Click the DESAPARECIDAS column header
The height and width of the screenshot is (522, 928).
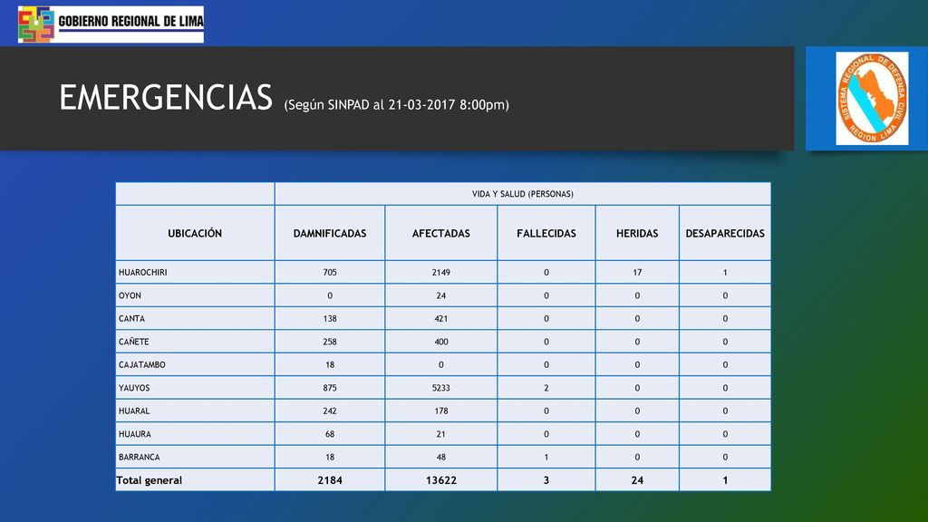coord(725,233)
